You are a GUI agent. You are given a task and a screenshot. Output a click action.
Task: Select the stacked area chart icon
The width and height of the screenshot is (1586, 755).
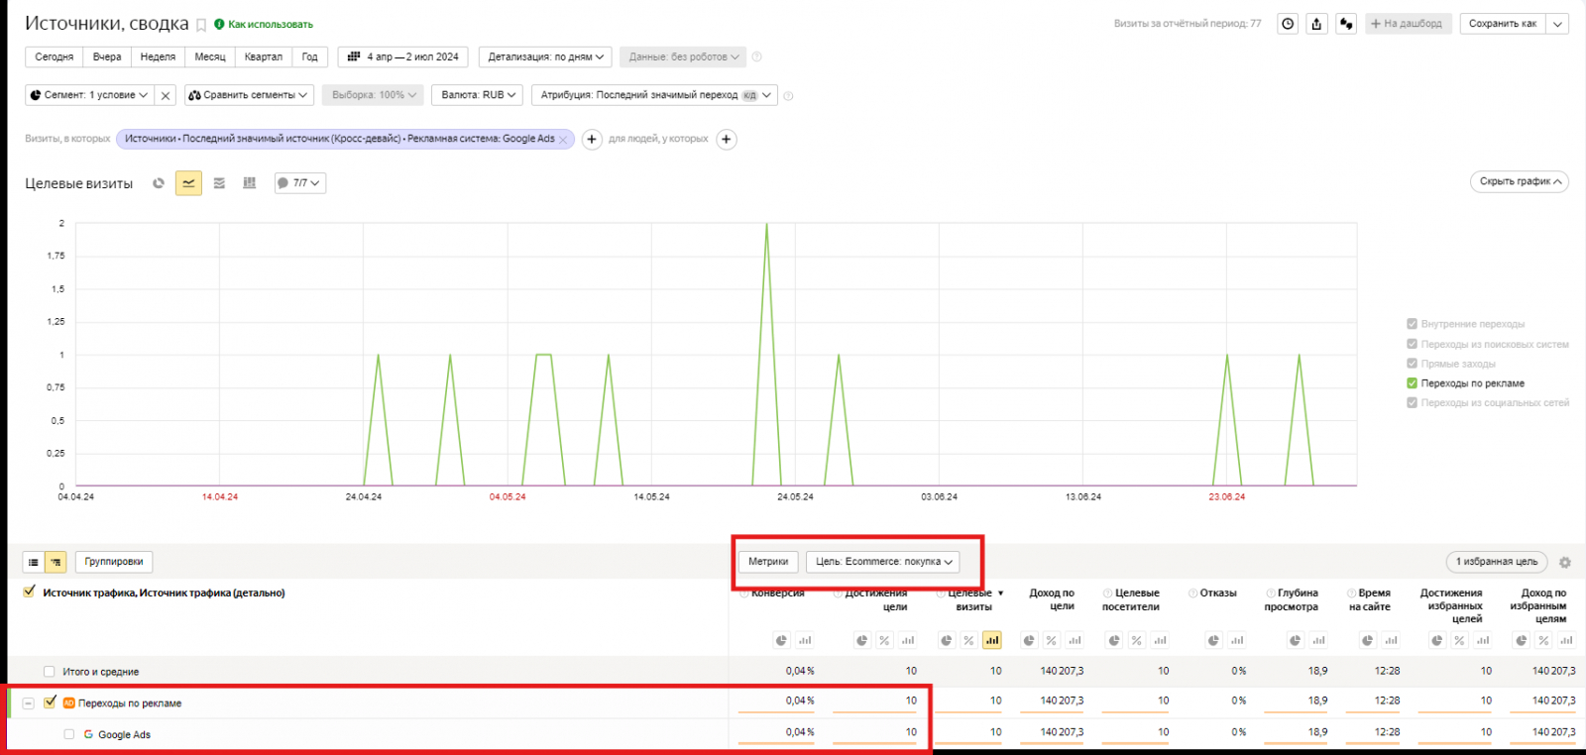219,183
